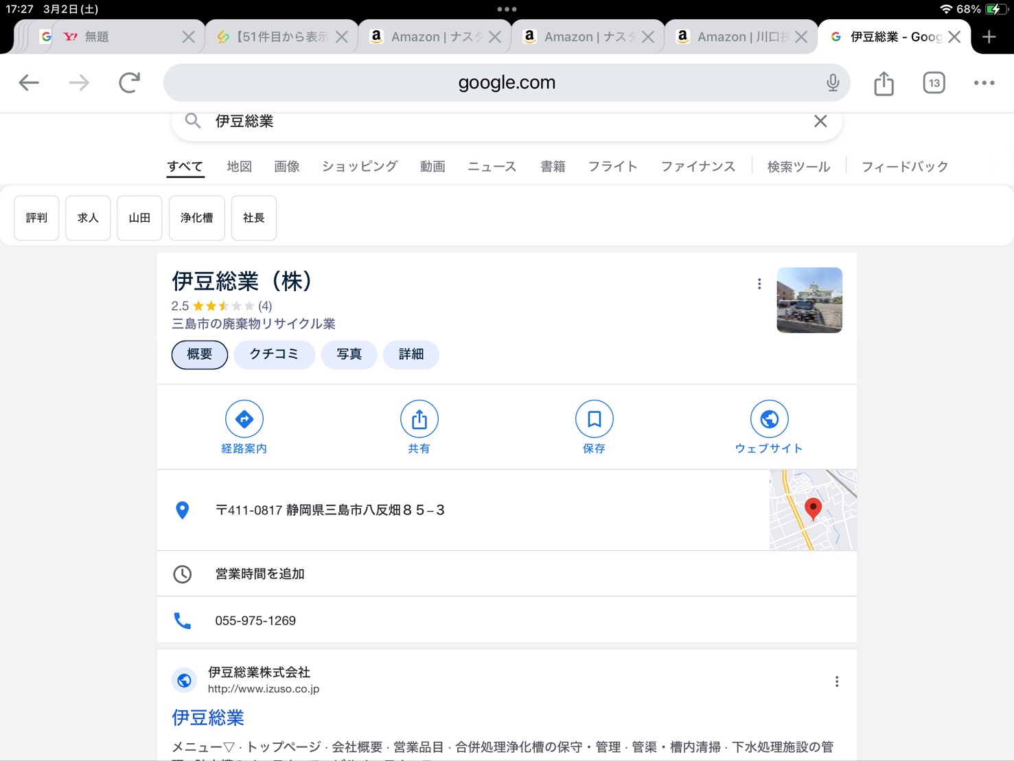Click 営業時間を追加 to add hours

[260, 574]
